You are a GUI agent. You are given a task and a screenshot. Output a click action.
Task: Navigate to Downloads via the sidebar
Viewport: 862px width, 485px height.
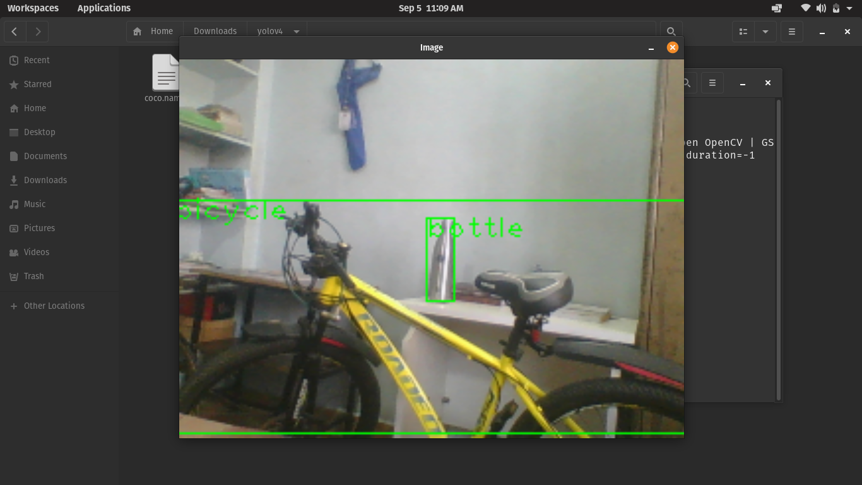[x=45, y=180]
